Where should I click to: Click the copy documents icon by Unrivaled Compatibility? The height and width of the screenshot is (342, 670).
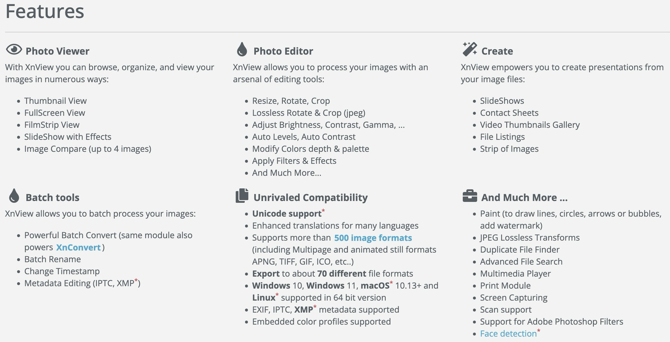242,196
